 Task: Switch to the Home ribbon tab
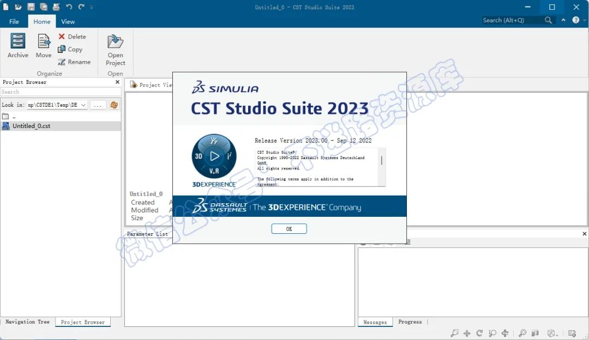point(41,21)
